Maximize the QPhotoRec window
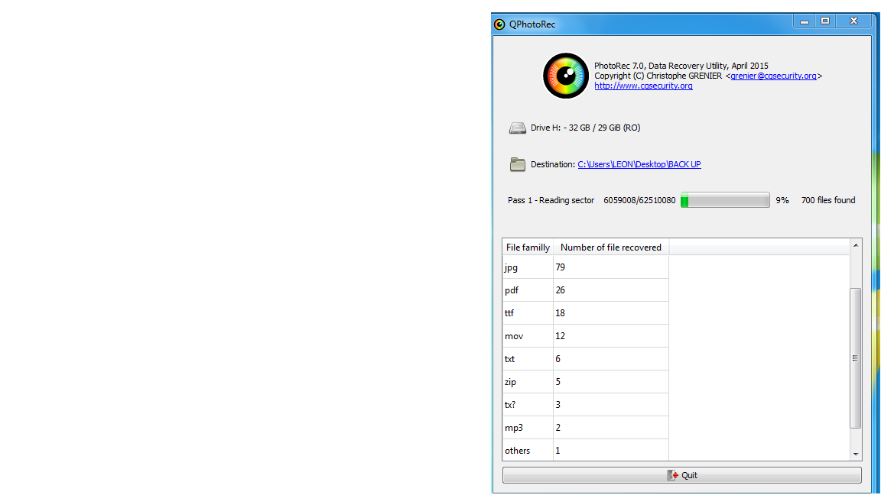 click(825, 21)
